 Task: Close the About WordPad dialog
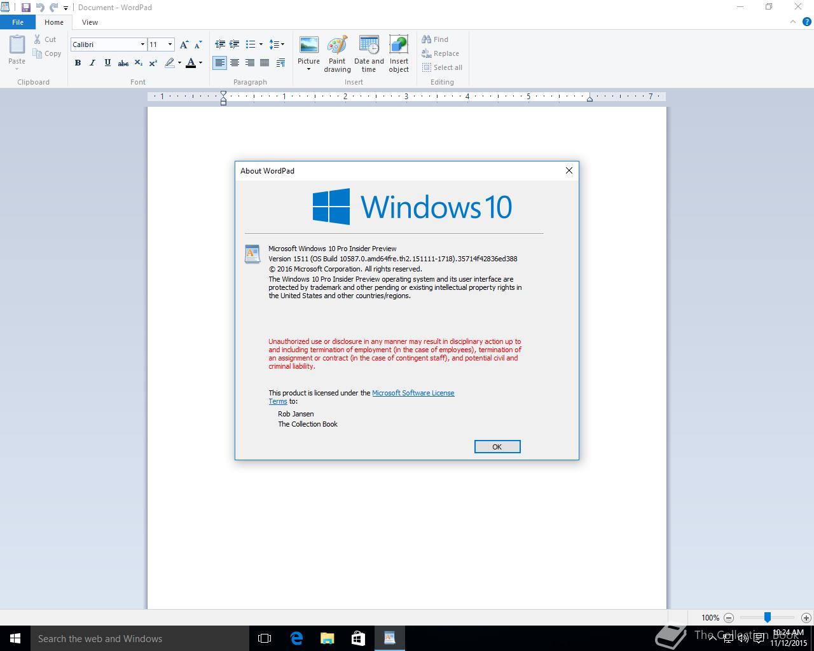(569, 170)
